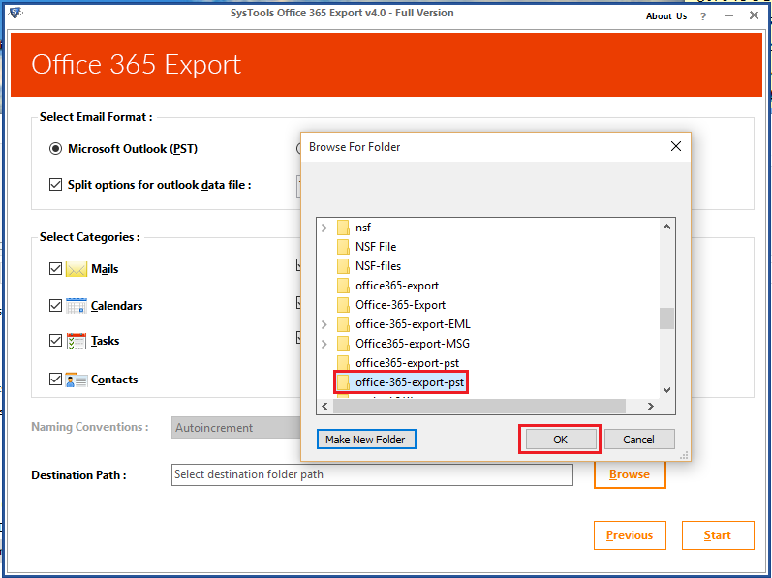Screen dimensions: 772x578
Task: Click the office365-export folder icon
Action: pos(343,286)
